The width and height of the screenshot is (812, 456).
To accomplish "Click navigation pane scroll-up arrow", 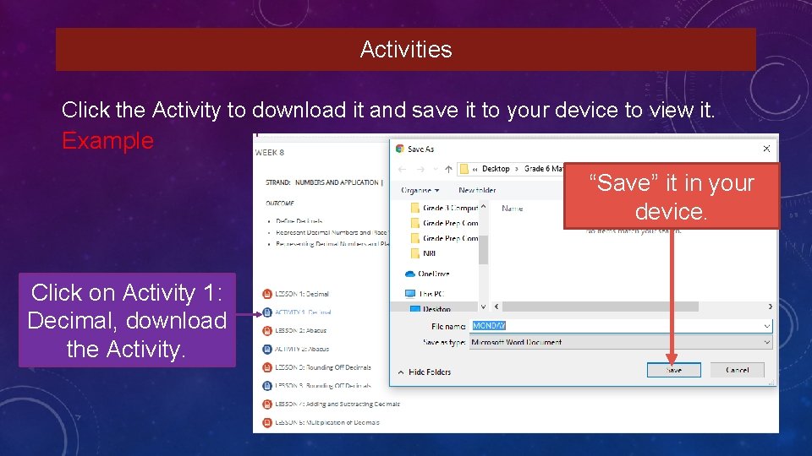I will point(483,206).
